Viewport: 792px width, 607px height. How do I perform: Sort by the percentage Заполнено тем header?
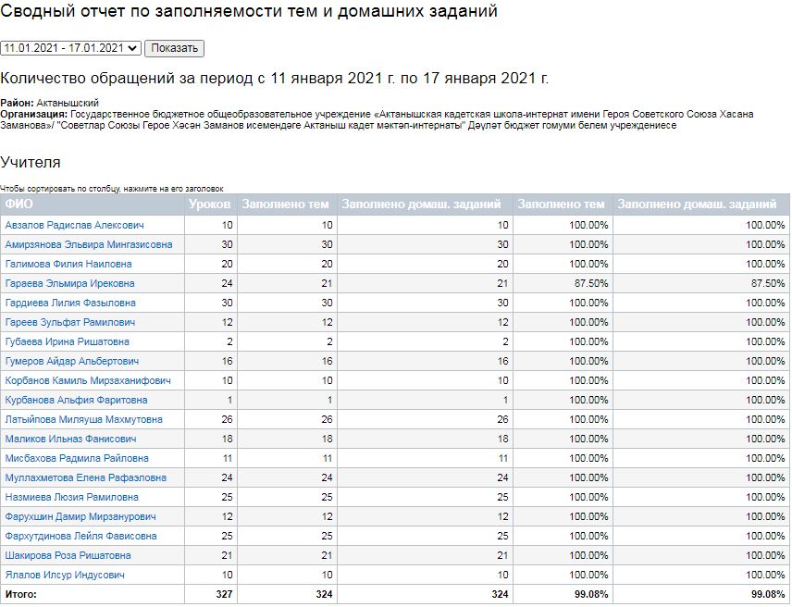pyautogui.click(x=563, y=204)
